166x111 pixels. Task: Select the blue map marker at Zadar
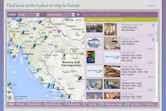(37, 70)
